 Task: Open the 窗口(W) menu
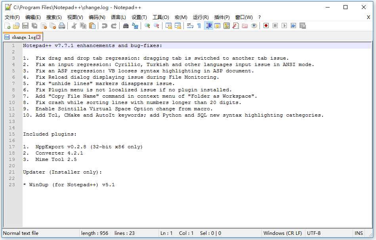244,17
